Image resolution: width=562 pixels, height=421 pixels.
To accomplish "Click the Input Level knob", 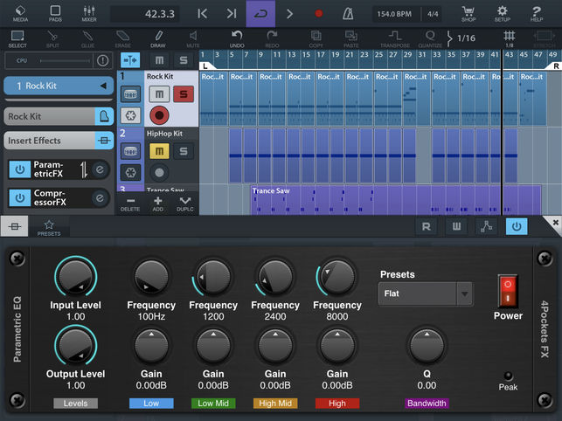I will [x=76, y=277].
